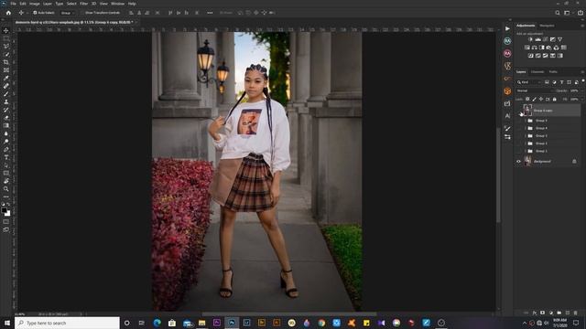Select the Group 3 layer row

click(548, 136)
